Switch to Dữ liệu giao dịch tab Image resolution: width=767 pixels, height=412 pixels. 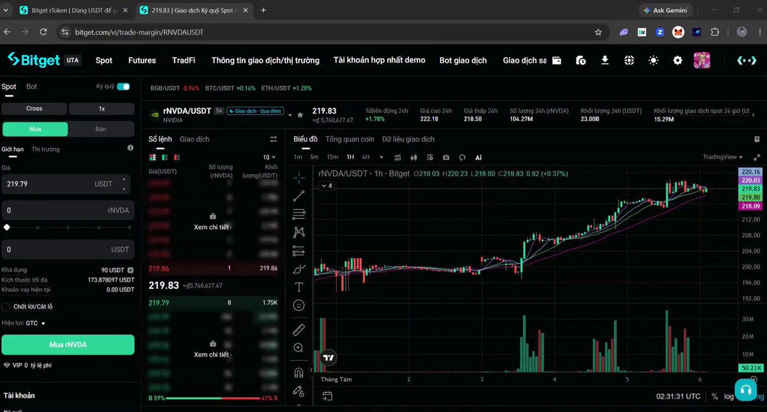click(x=408, y=139)
